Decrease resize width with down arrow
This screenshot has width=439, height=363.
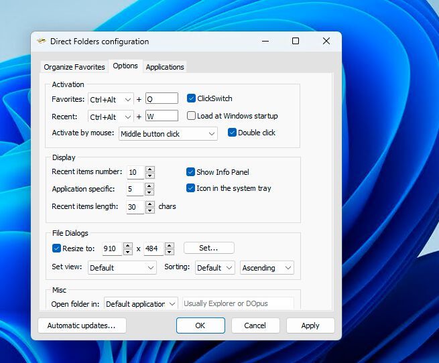coord(128,252)
